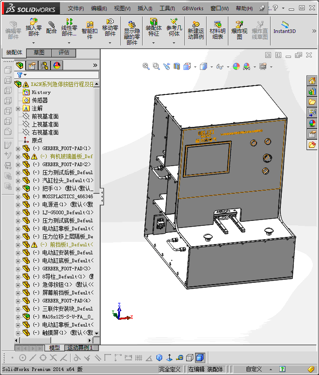Select the Mate (配合) tool

[x=51, y=28]
